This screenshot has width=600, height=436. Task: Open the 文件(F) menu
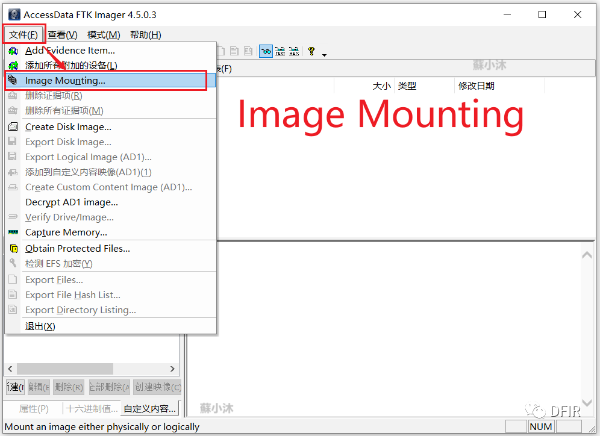click(23, 35)
